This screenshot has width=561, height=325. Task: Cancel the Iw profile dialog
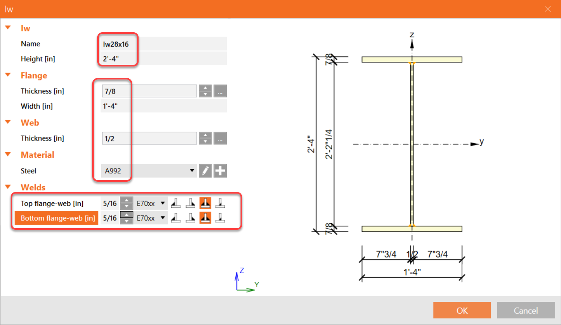[x=526, y=310]
